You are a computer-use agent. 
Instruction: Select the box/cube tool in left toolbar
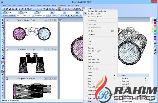3,29
